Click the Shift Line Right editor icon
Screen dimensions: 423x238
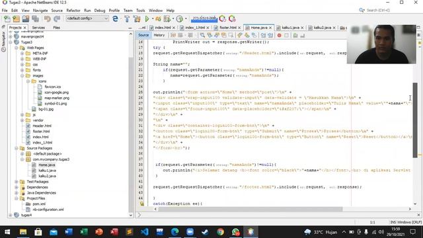(270, 35)
